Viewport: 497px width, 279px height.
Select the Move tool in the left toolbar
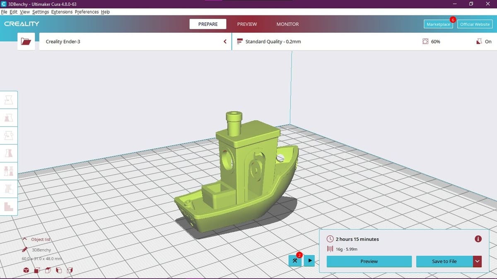9,100
